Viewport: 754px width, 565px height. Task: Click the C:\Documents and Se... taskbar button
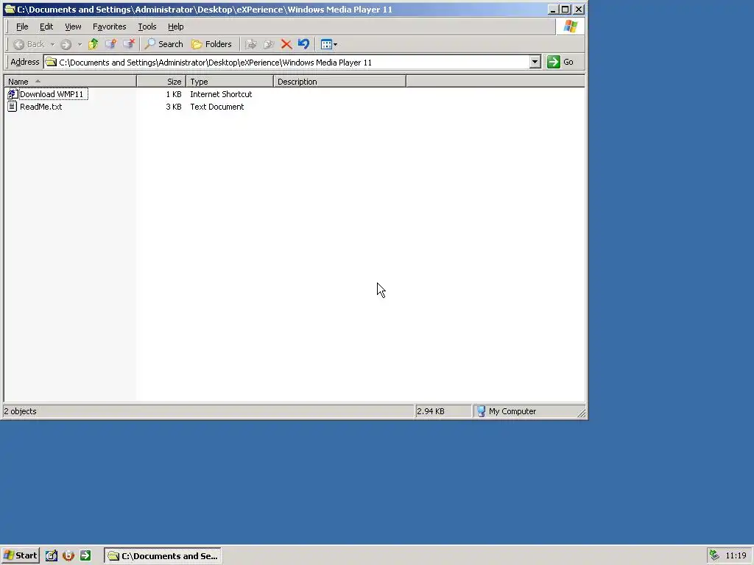tap(163, 556)
